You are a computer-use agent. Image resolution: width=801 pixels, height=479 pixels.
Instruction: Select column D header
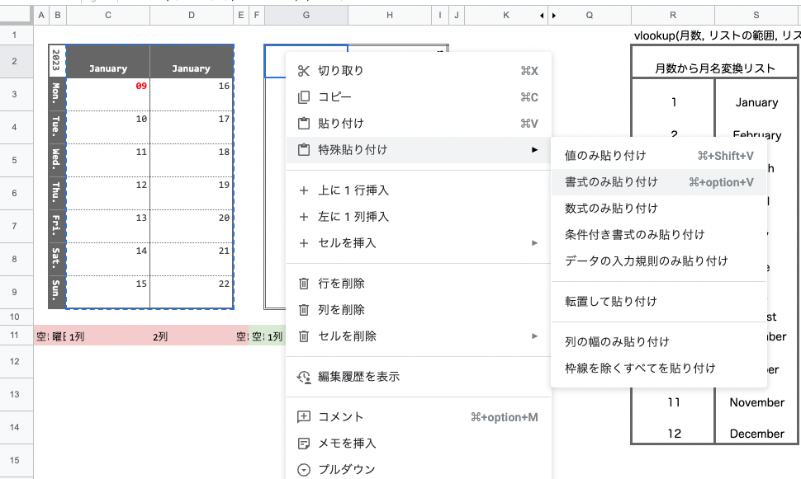click(192, 16)
